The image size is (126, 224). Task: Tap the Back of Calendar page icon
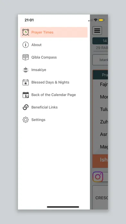click(25, 95)
